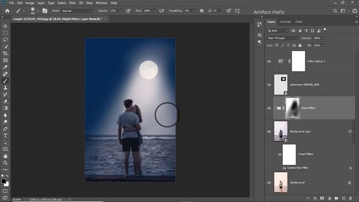Image resolution: width=359 pixels, height=202 pixels.
Task: Toggle Smart Filters visibility eye
Action: click(280, 154)
